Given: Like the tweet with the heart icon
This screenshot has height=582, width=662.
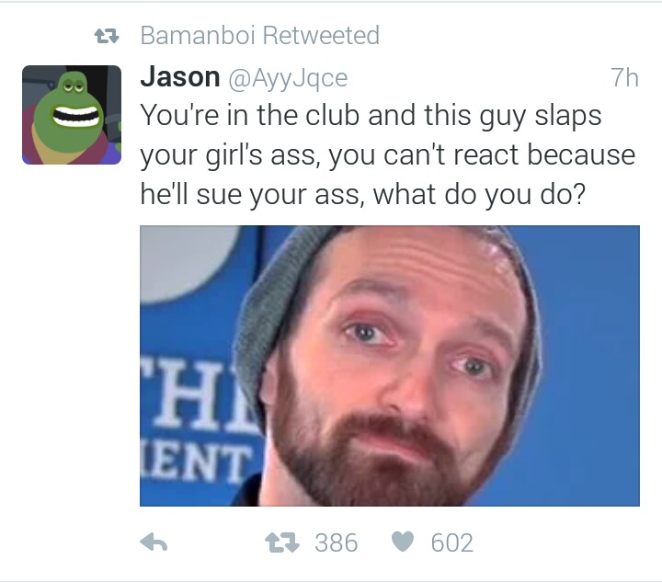Looking at the screenshot, I should (403, 542).
